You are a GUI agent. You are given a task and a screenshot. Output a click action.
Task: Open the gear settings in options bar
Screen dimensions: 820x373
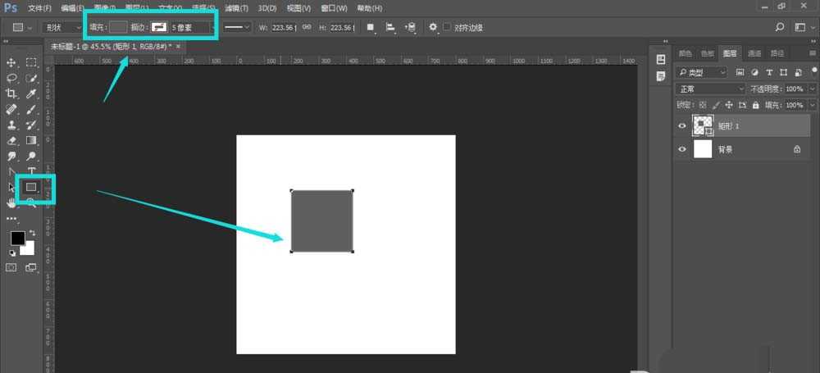pyautogui.click(x=433, y=27)
